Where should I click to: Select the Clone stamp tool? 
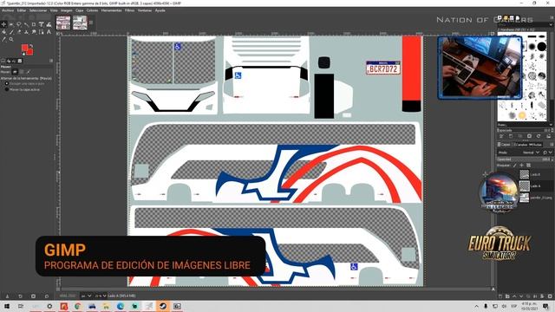[26, 32]
